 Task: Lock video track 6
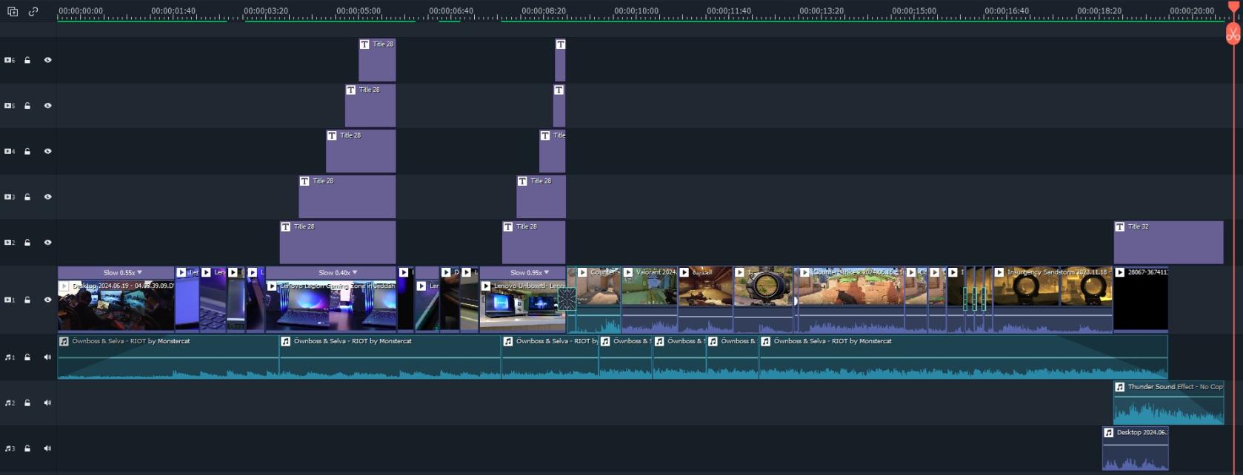[27, 60]
